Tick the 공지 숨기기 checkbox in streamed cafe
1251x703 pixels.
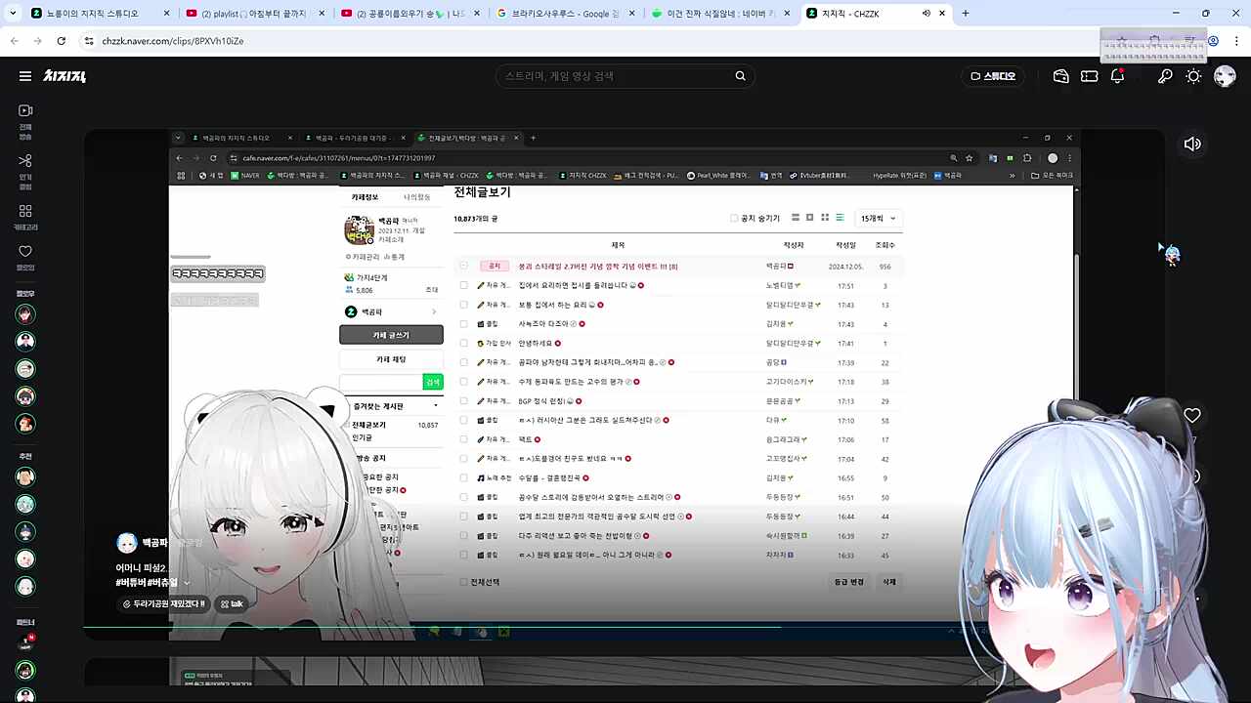tap(734, 218)
